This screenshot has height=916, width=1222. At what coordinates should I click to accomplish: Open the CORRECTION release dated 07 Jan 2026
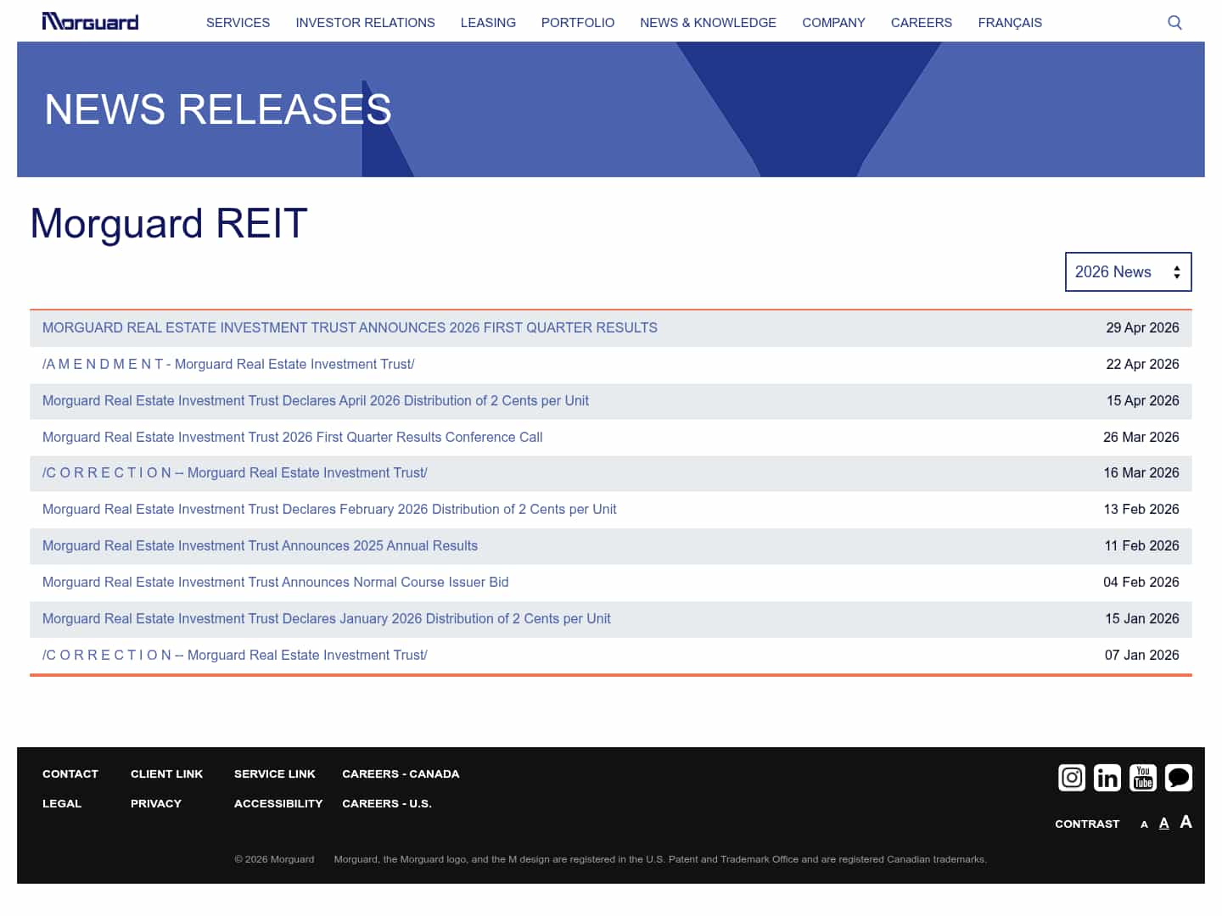[235, 656]
